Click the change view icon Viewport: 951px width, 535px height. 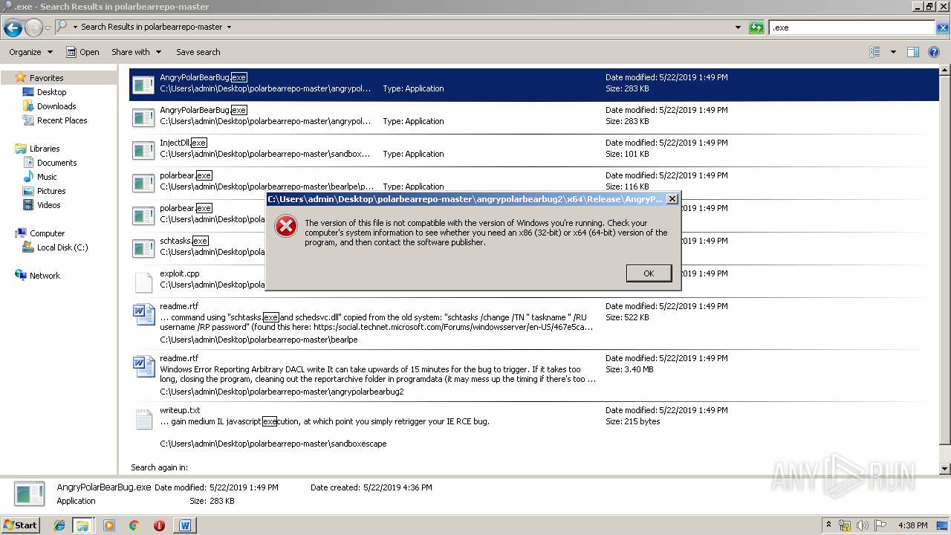(874, 52)
